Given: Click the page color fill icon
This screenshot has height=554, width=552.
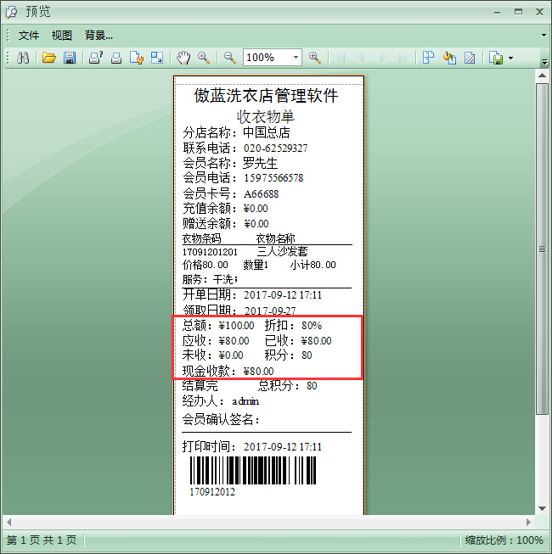Looking at the screenshot, I should 449,58.
